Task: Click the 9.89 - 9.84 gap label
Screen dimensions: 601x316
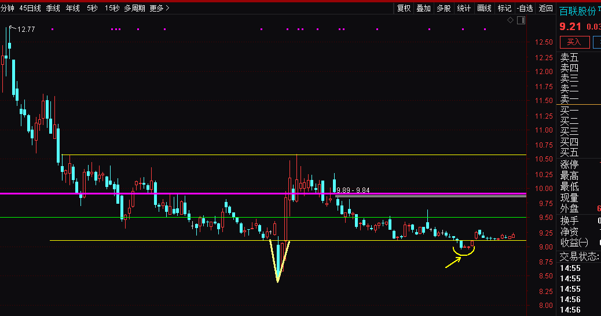Action: (x=353, y=190)
